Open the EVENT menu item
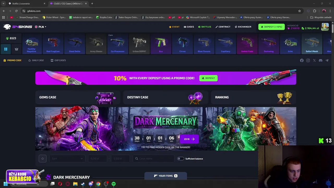This screenshot has height=188, width=334. point(174,27)
